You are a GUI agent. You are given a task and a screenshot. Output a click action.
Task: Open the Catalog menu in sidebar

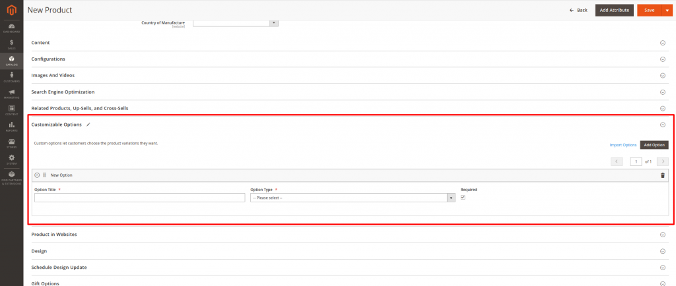coord(11,61)
